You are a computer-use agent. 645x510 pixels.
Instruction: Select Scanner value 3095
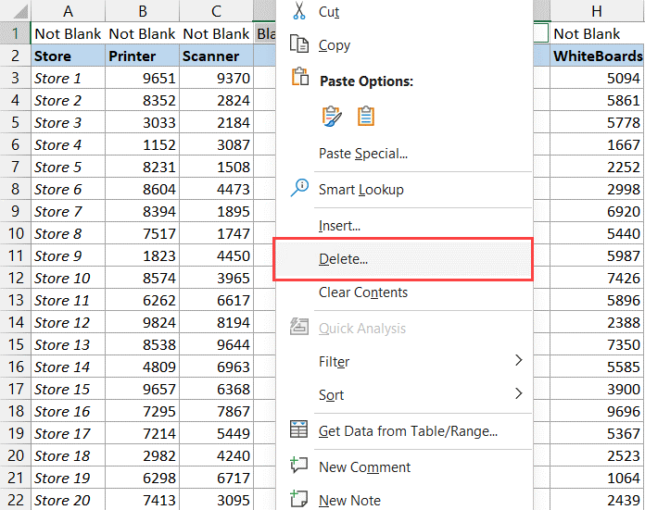216,500
